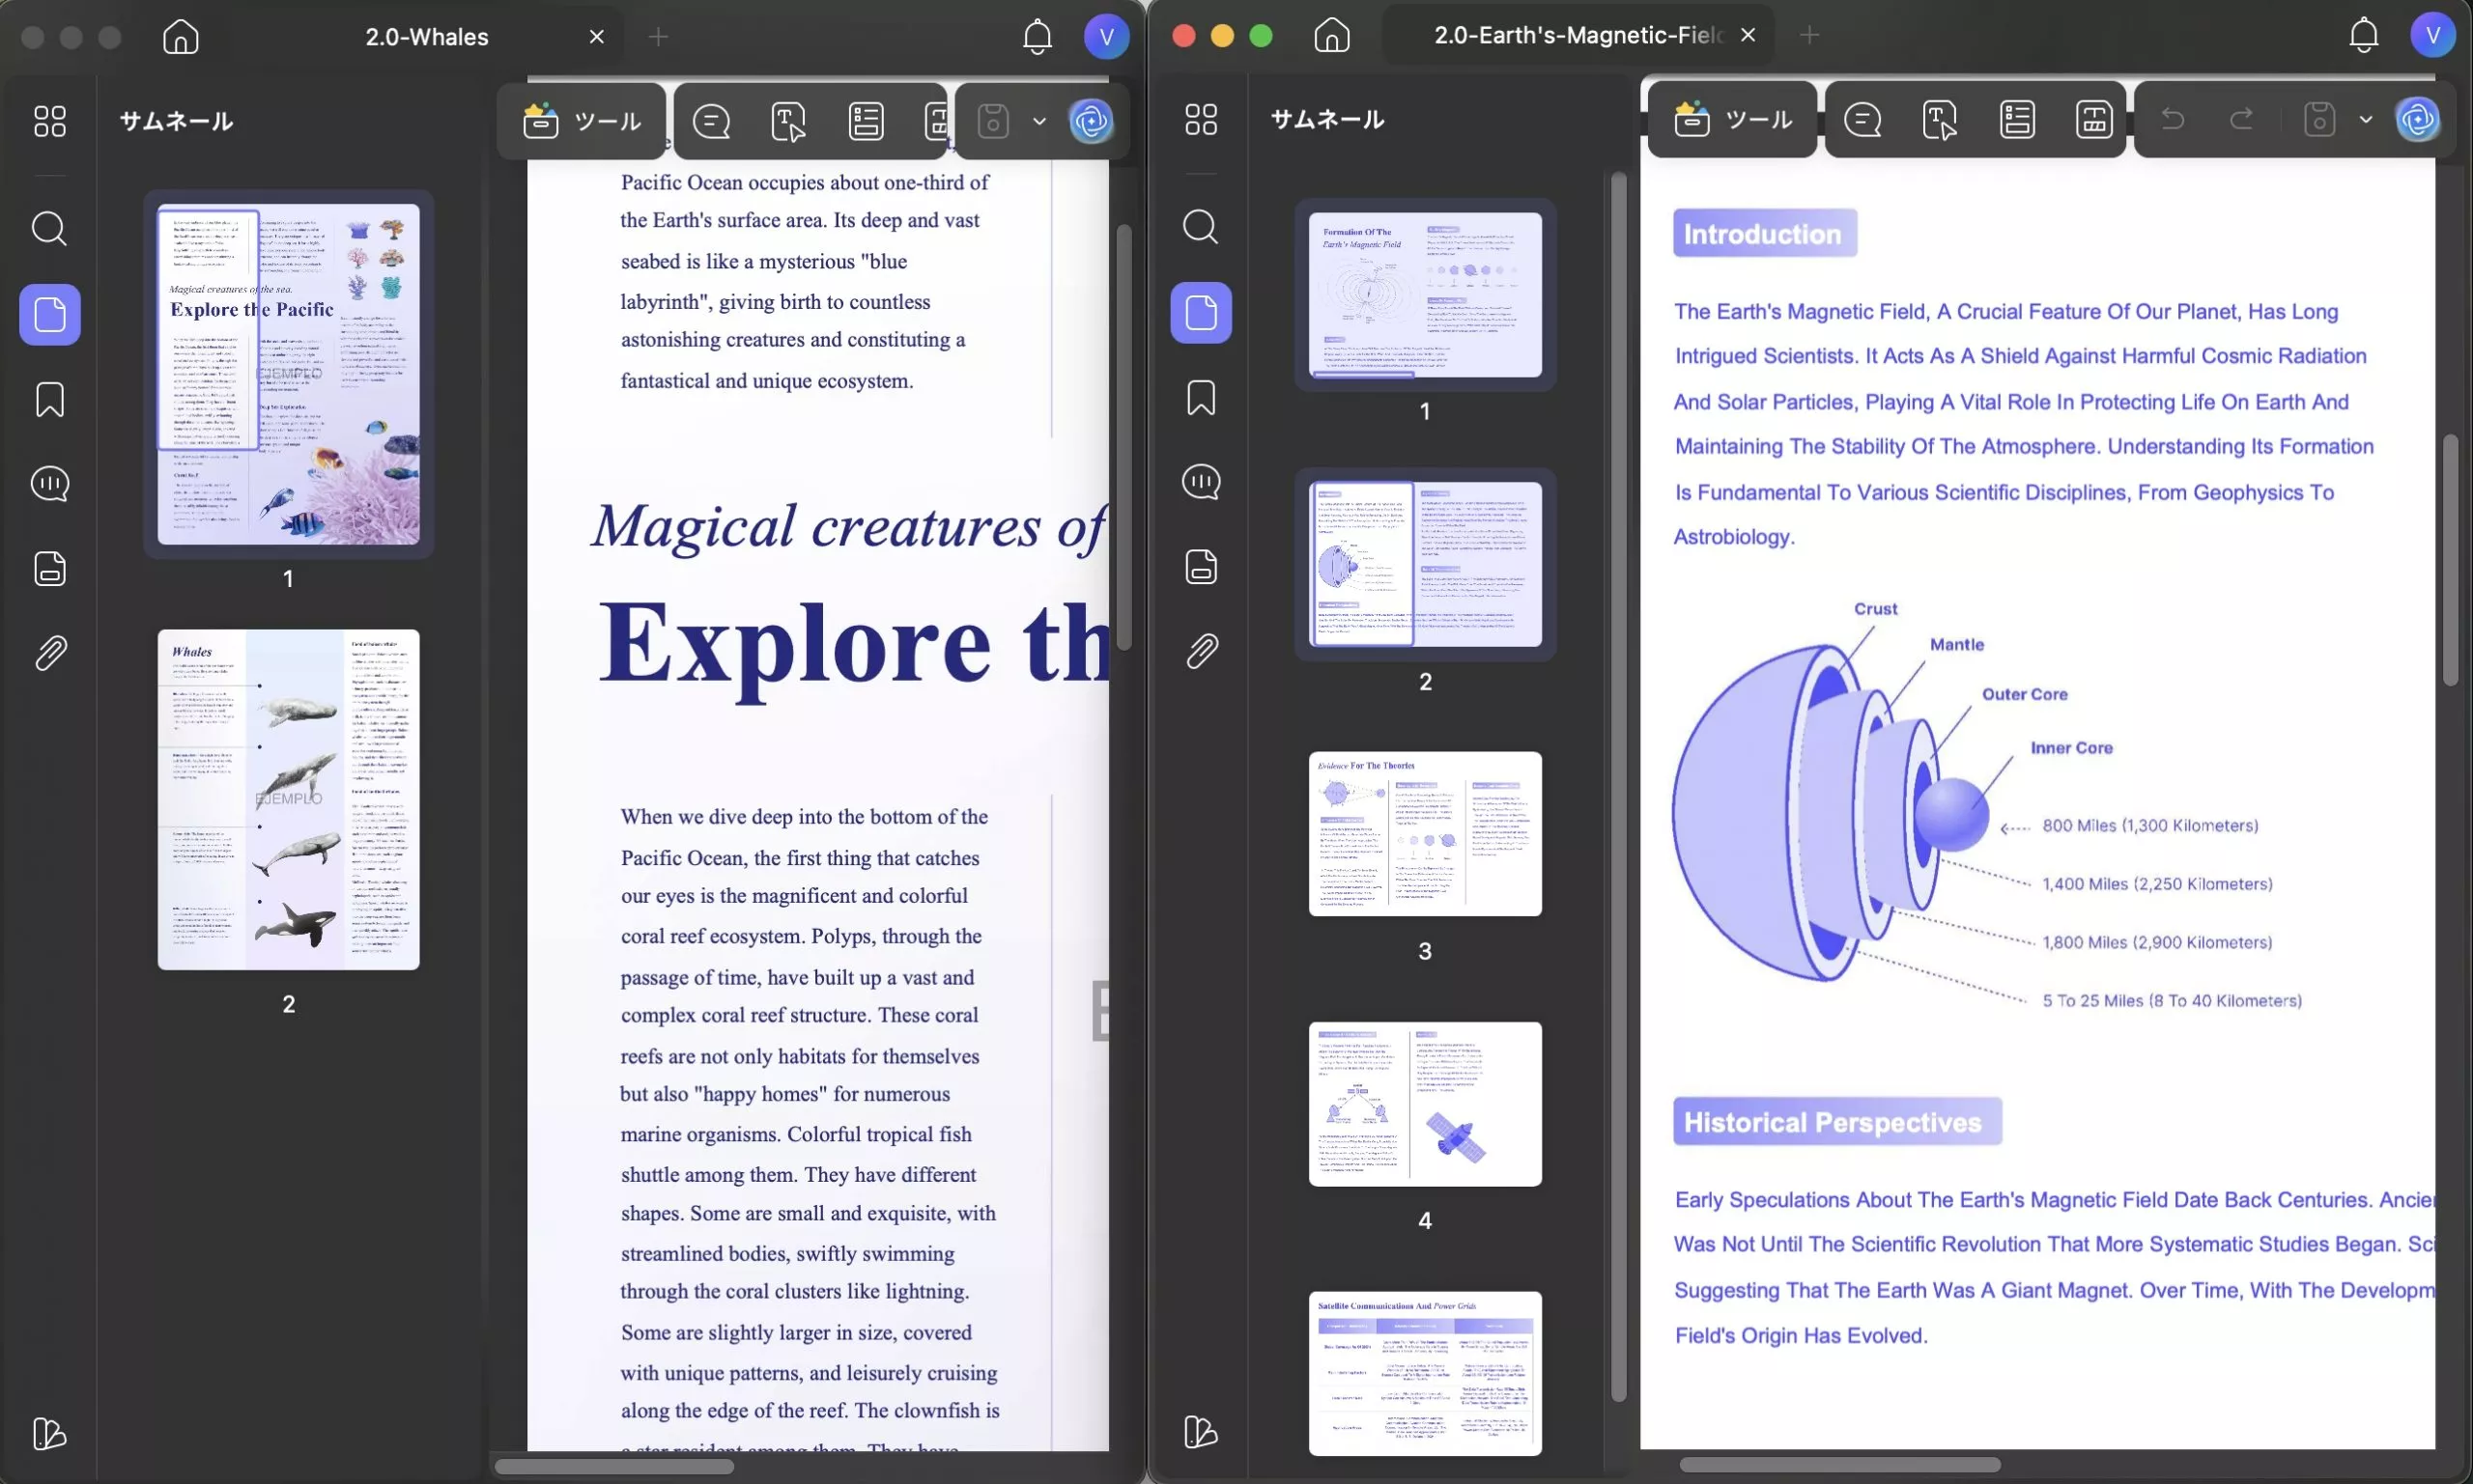Open notifications bell in Magnetic Field window

pyautogui.click(x=2363, y=35)
